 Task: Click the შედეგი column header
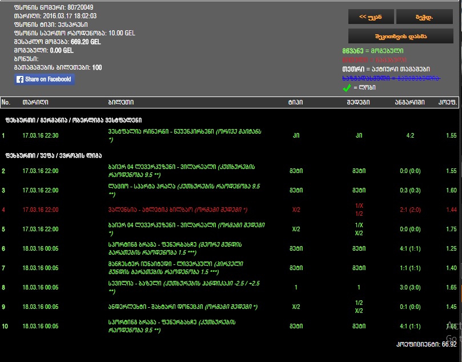pos(358,102)
